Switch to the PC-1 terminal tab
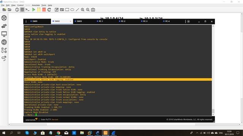 (106, 21)
